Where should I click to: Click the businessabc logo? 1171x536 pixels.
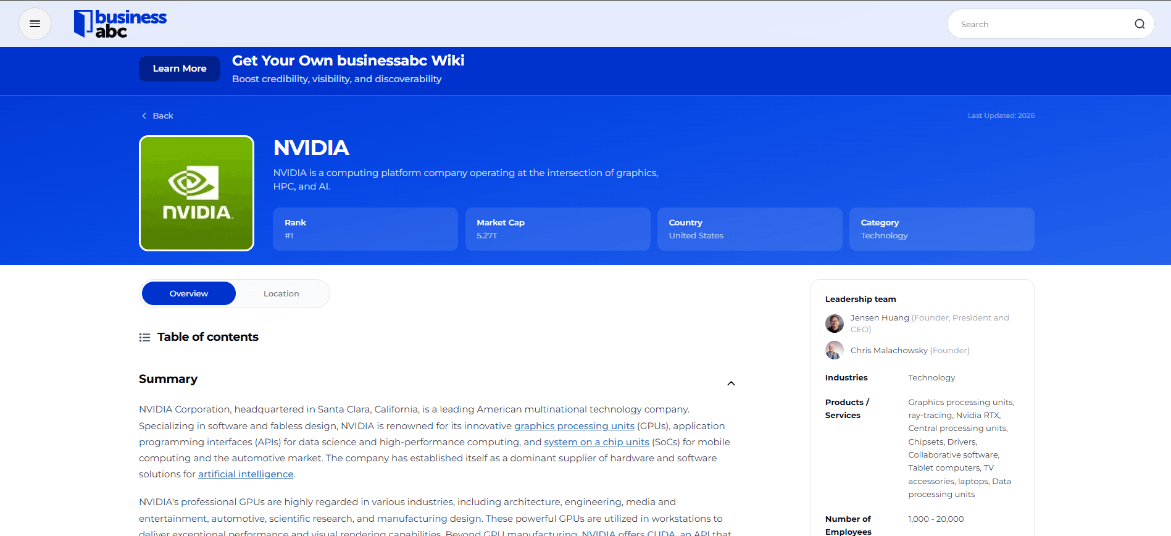click(120, 24)
